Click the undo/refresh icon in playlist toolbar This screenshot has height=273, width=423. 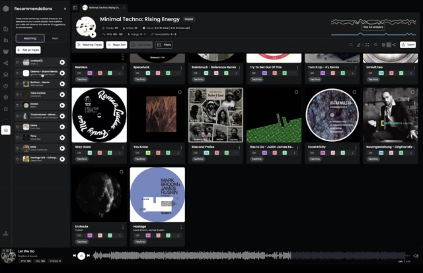[x=375, y=45]
